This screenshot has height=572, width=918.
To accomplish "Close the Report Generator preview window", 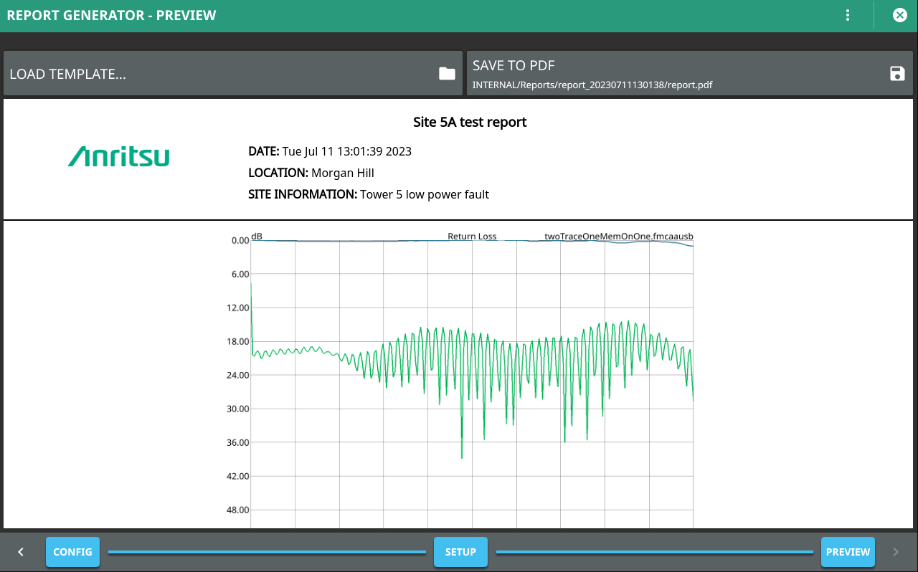I will pyautogui.click(x=899, y=15).
